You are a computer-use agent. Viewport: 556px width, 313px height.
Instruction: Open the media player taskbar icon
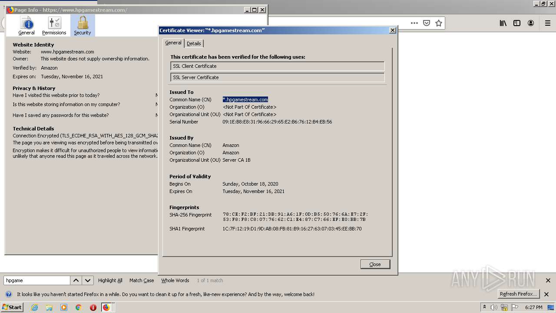(64, 307)
